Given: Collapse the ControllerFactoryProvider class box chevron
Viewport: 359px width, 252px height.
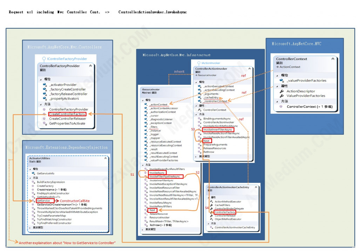Looking at the screenshot, I should pyautogui.click(x=90, y=66).
